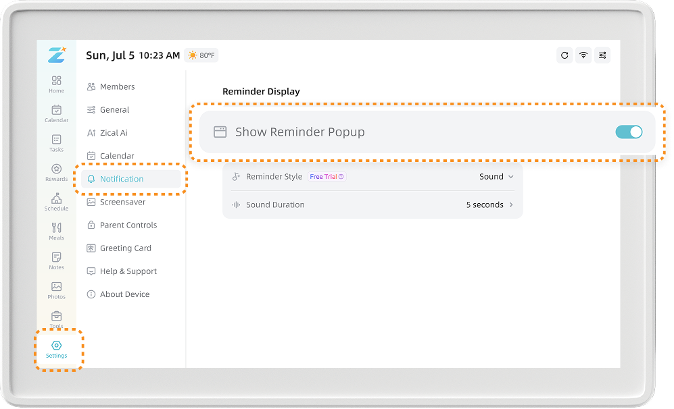Click the time 10:23 AM
This screenshot has height=409, width=674.
click(159, 55)
